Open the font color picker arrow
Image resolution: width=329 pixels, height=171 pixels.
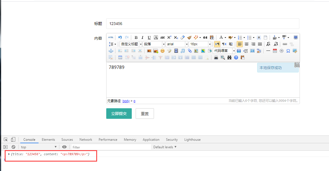tap(225, 37)
